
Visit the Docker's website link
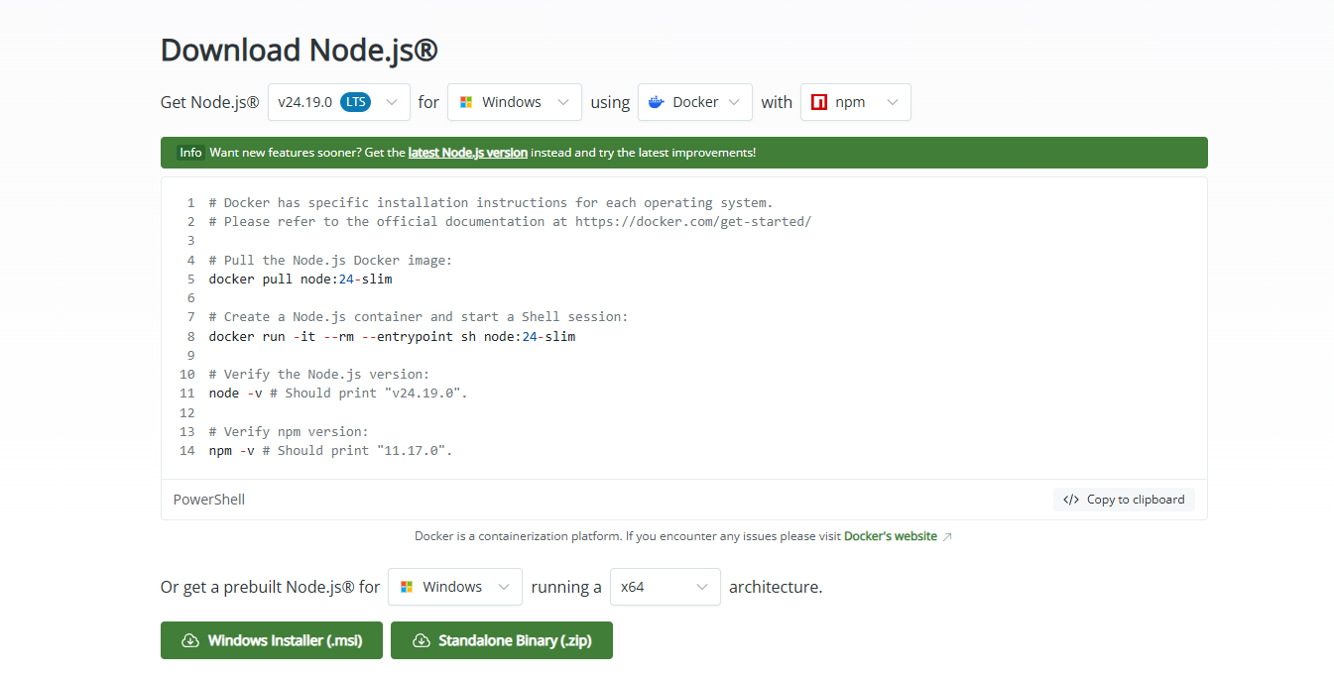tap(891, 536)
